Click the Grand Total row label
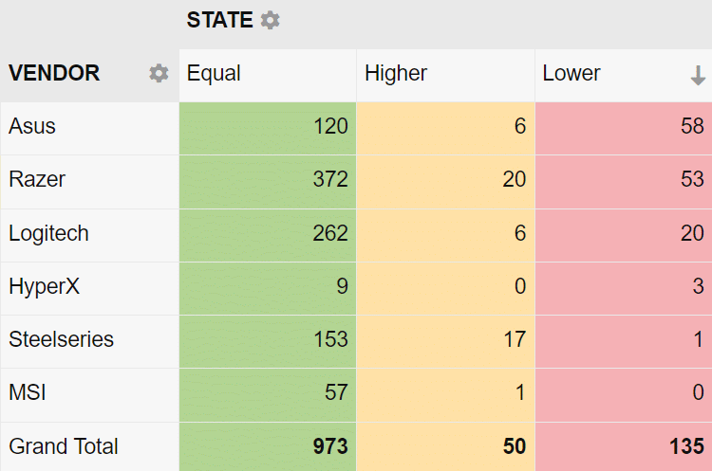The height and width of the screenshot is (471, 712). click(64, 445)
